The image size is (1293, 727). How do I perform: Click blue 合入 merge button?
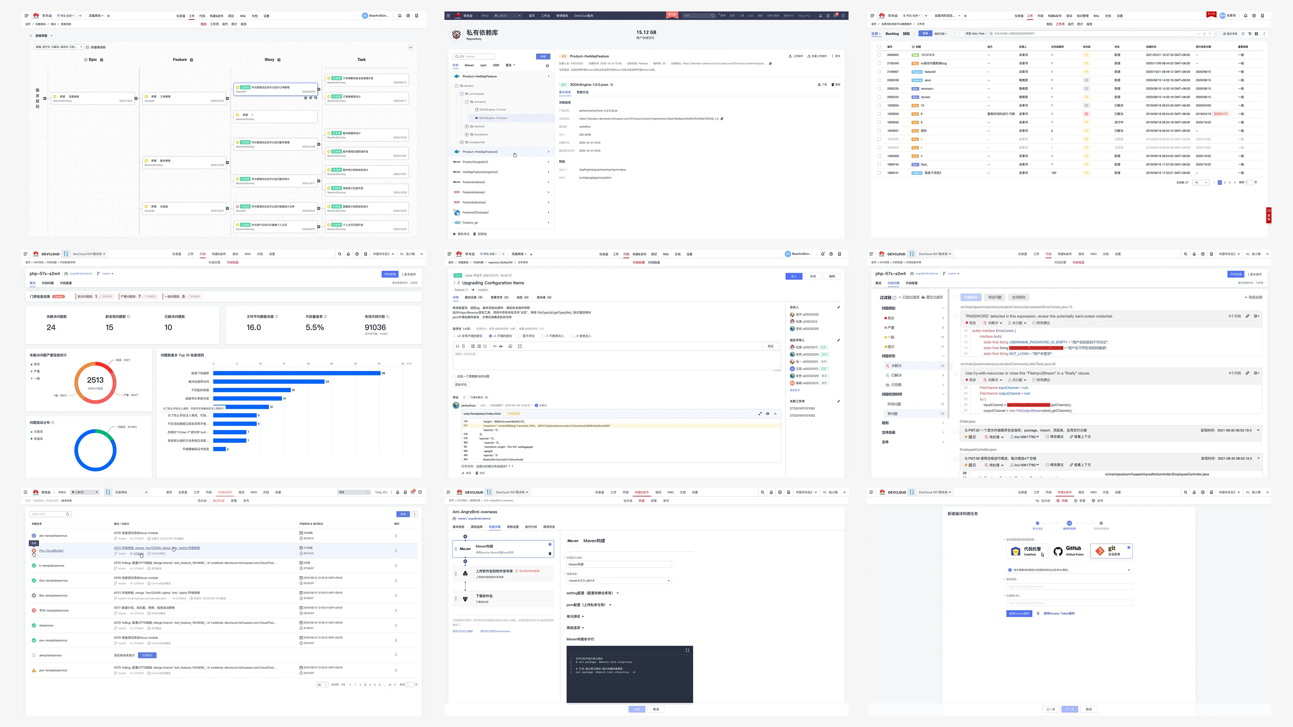point(794,276)
